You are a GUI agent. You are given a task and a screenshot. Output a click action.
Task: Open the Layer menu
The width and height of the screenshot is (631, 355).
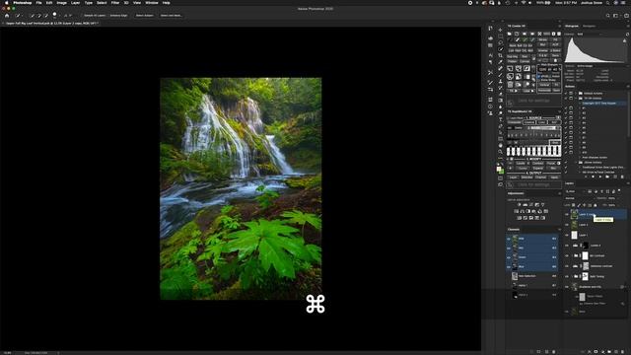75,3
